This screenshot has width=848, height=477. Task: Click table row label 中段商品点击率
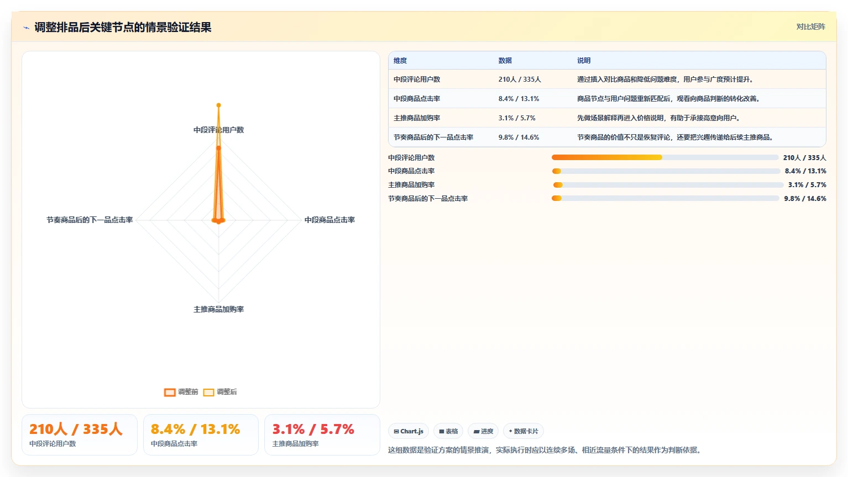click(x=417, y=99)
